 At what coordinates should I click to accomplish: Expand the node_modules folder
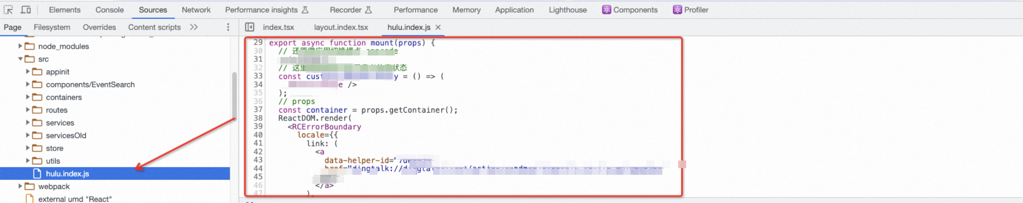20,46
